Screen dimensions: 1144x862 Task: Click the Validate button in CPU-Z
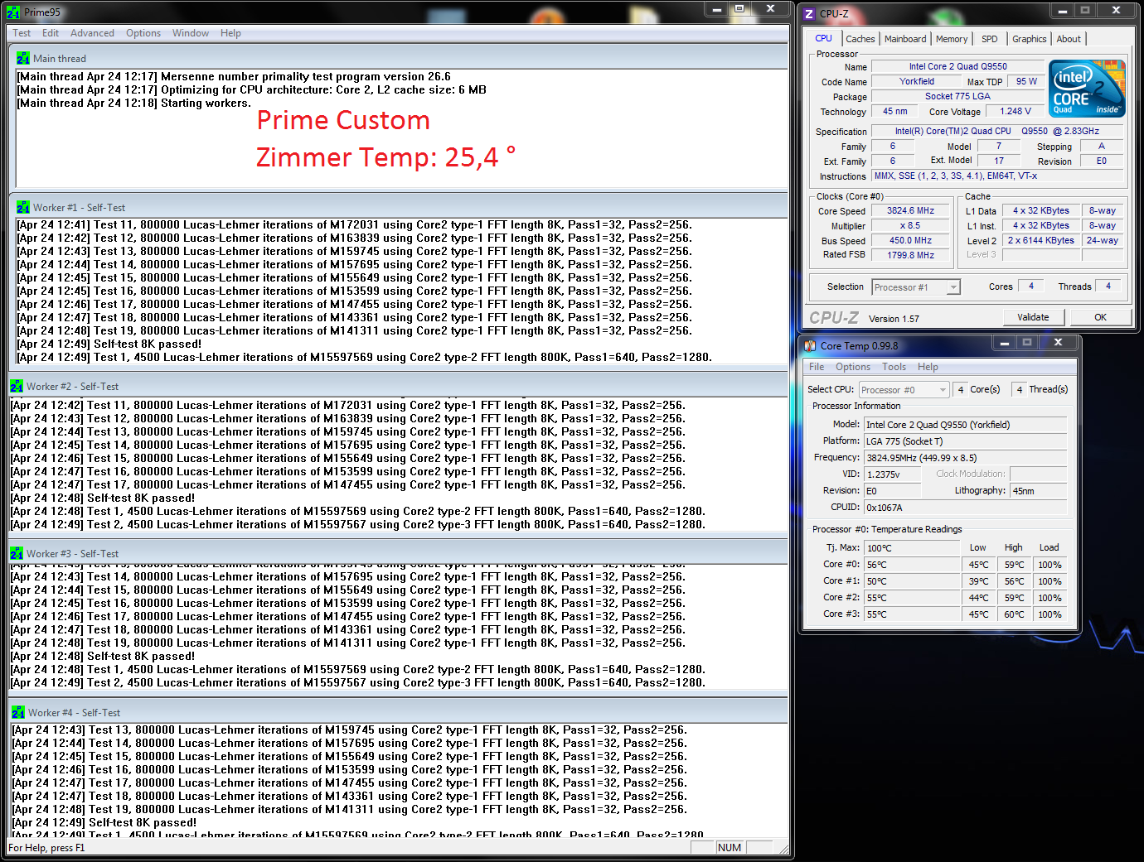(x=1033, y=317)
